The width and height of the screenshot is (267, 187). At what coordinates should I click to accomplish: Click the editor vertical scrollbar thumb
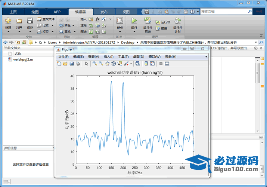[x=257, y=73]
